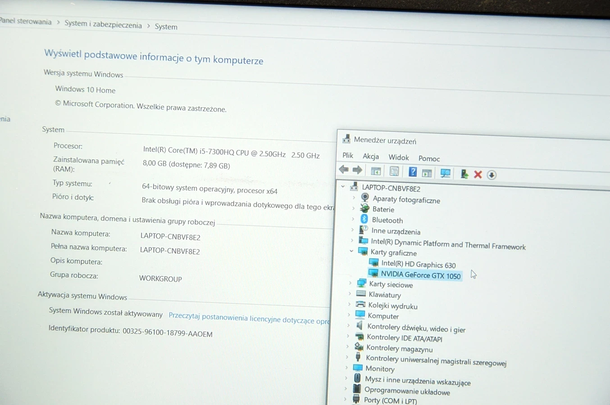Expand the Klawiatury category arrow

pyautogui.click(x=350, y=293)
